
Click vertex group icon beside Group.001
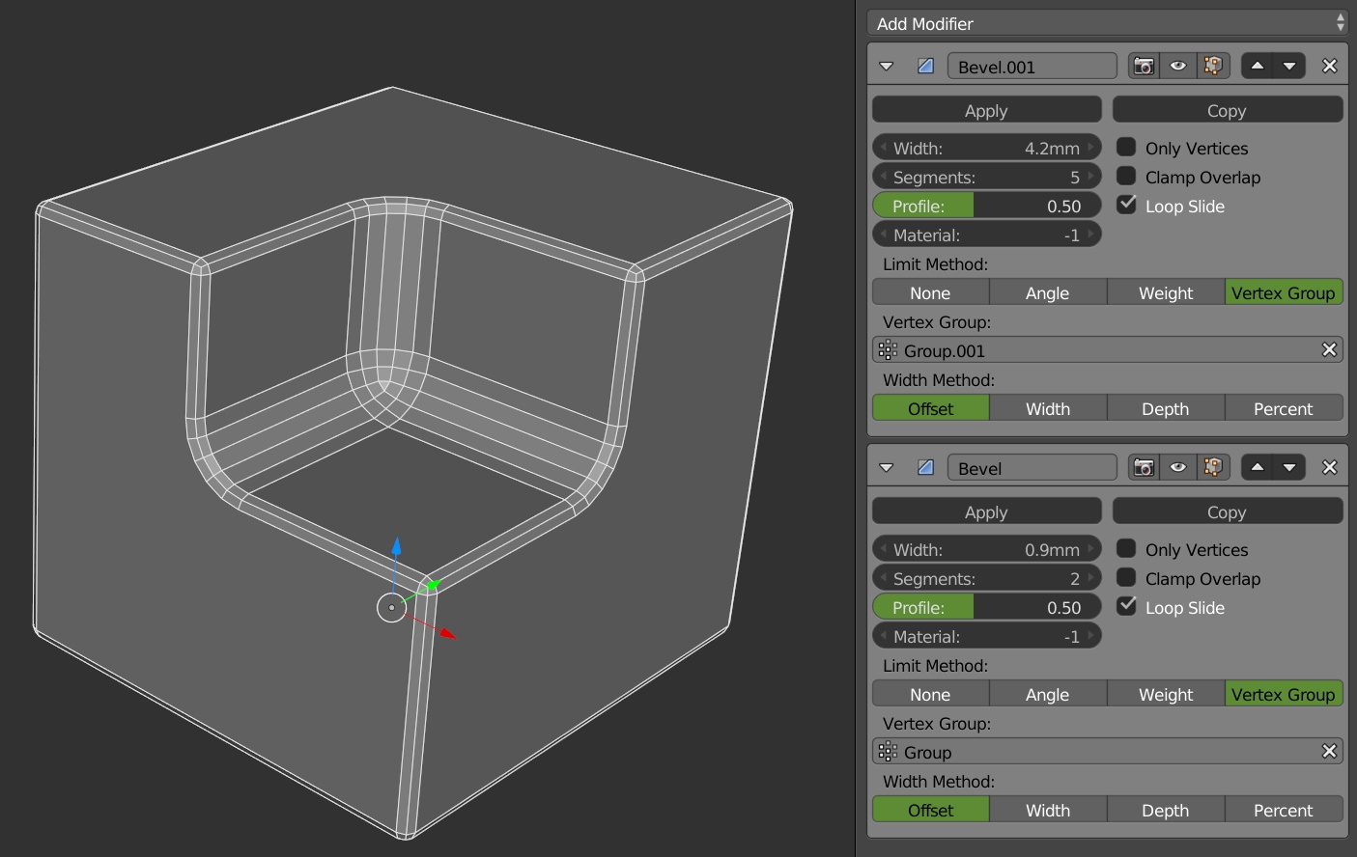pos(888,349)
